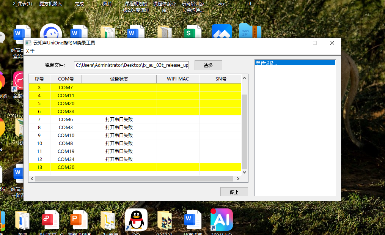Click the burner tool title bar icon
This screenshot has height=235, width=385.
coord(28,43)
